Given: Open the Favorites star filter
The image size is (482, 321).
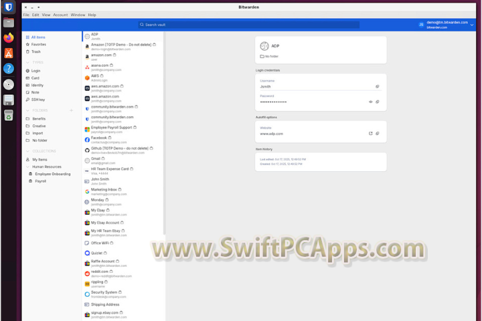Looking at the screenshot, I should pyautogui.click(x=36, y=45).
